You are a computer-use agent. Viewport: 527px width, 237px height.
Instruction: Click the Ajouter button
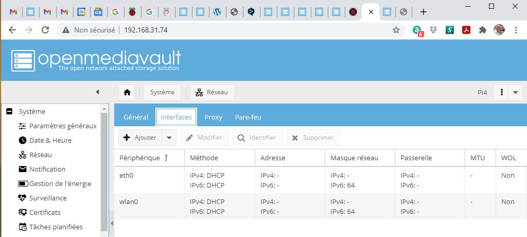tap(140, 138)
